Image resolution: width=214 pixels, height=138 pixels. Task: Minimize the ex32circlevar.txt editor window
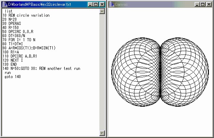[x=90, y=4]
